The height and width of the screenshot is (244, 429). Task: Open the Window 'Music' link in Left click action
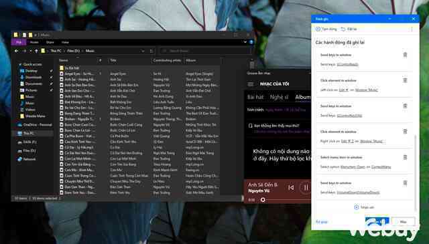367,90
